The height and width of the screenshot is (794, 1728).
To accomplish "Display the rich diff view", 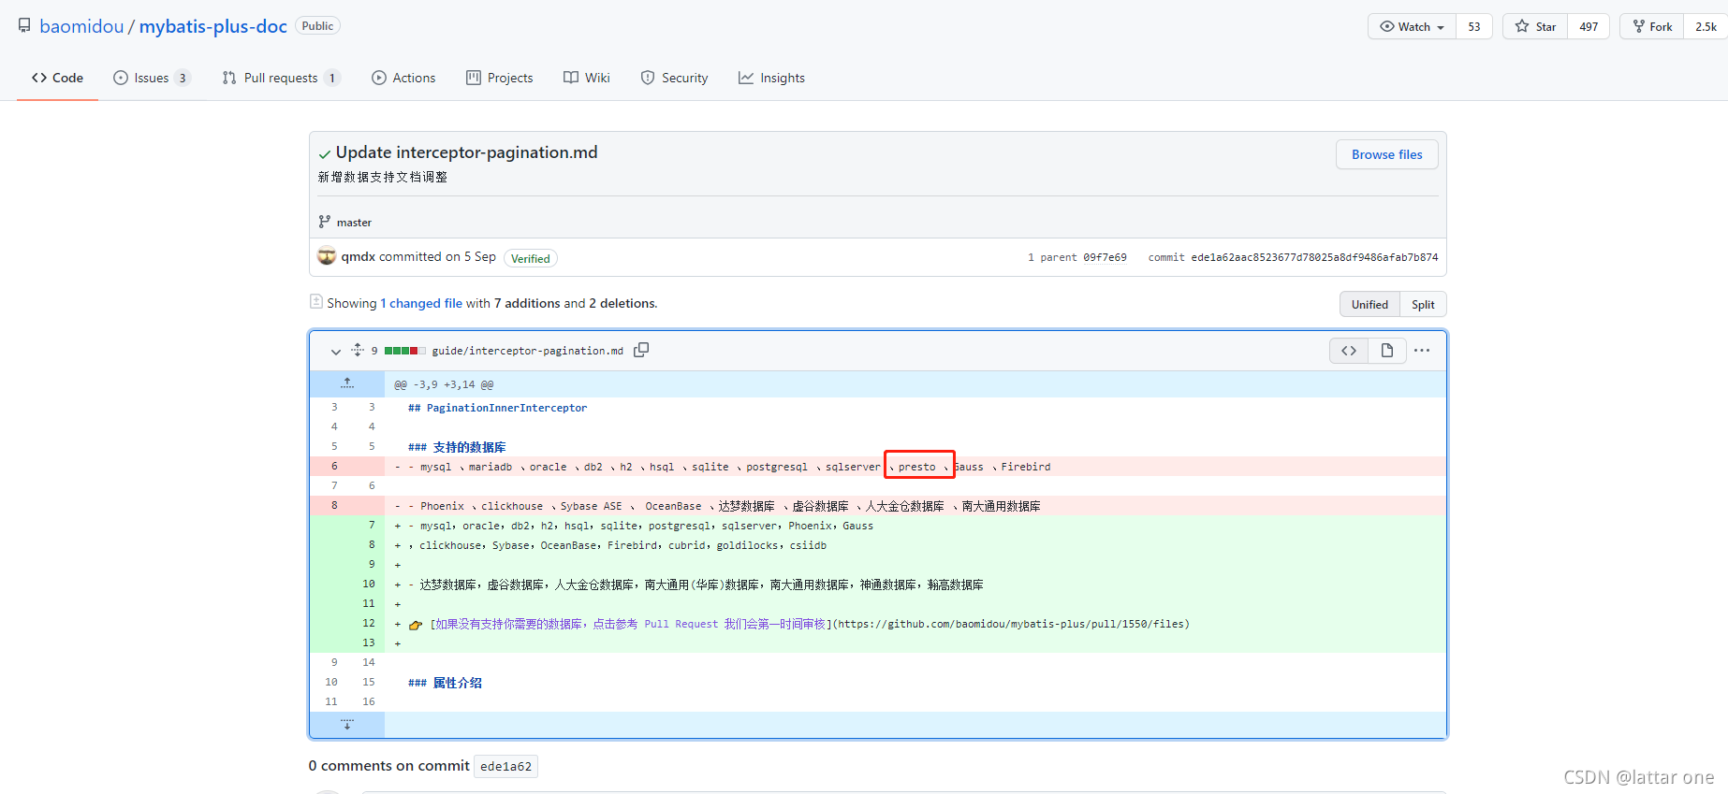I will pyautogui.click(x=1387, y=351).
